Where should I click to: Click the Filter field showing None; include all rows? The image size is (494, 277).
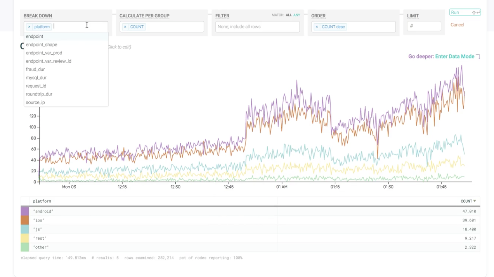point(258,27)
